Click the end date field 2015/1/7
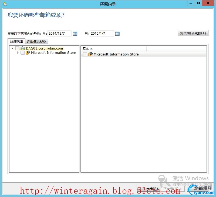 102,34
